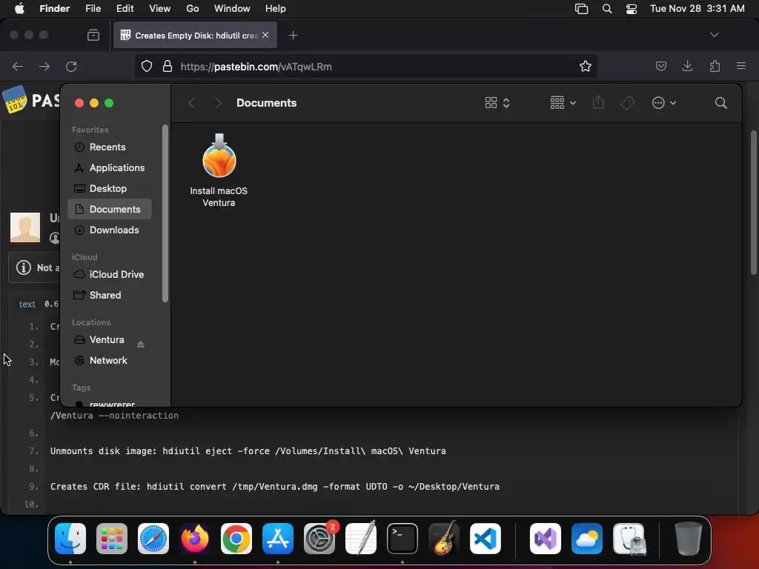Viewport: 759px width, 569px height.
Task: Click the Stage Manager menu bar icon
Action: 581,9
